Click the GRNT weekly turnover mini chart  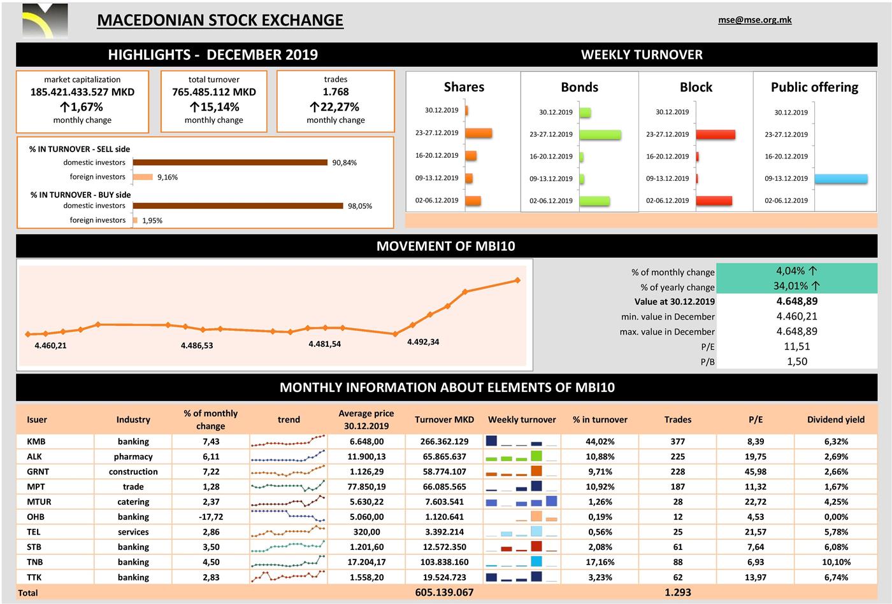521,472
